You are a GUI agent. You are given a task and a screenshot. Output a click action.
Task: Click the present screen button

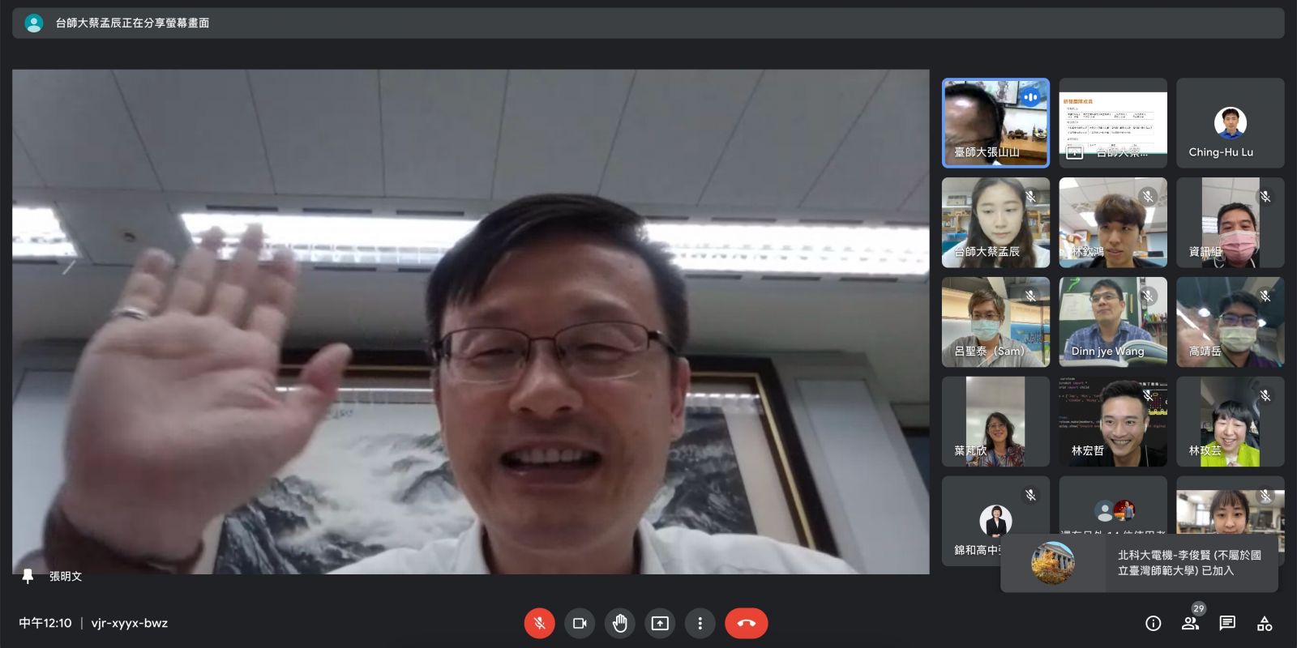[x=660, y=623]
